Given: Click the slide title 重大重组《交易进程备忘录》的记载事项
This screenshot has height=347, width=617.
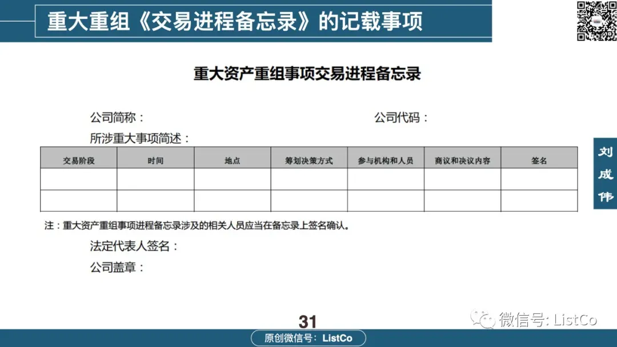Looking at the screenshot, I should (235, 21).
